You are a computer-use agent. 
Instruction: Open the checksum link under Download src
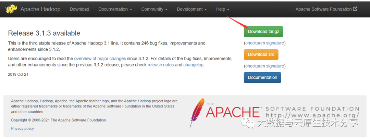[x=255, y=66]
